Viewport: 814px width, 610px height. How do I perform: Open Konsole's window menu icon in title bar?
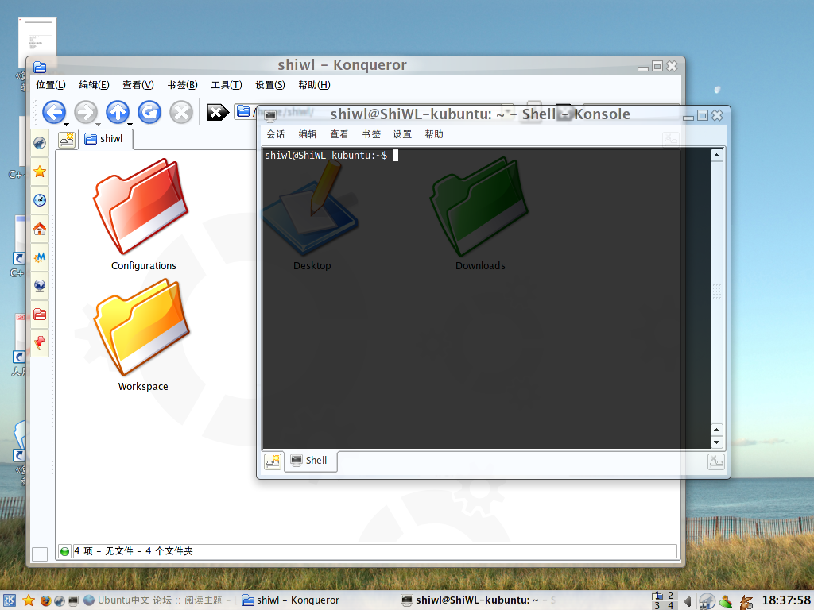click(270, 116)
